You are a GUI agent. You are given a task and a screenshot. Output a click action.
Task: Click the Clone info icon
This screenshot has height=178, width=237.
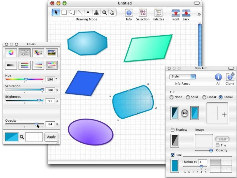230,77
